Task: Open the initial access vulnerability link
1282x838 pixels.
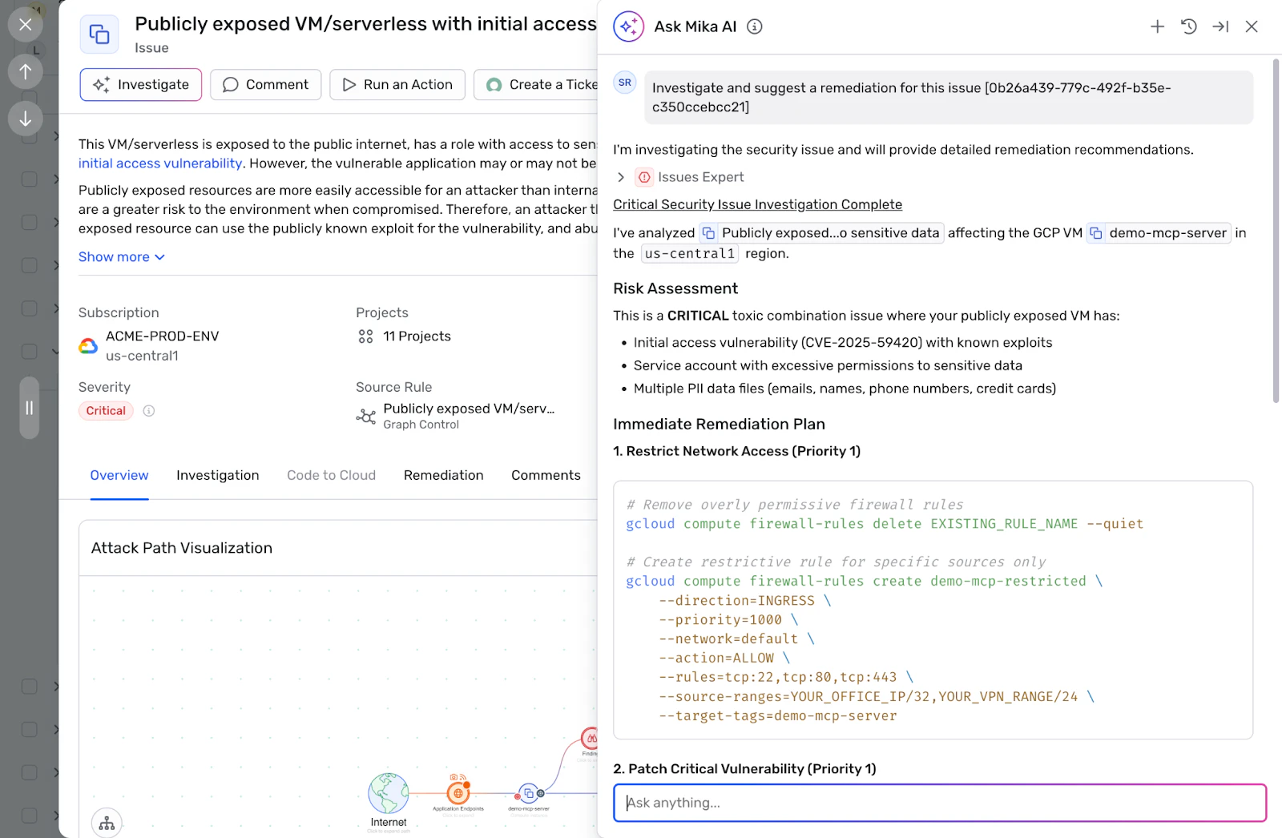Action: pos(160,163)
